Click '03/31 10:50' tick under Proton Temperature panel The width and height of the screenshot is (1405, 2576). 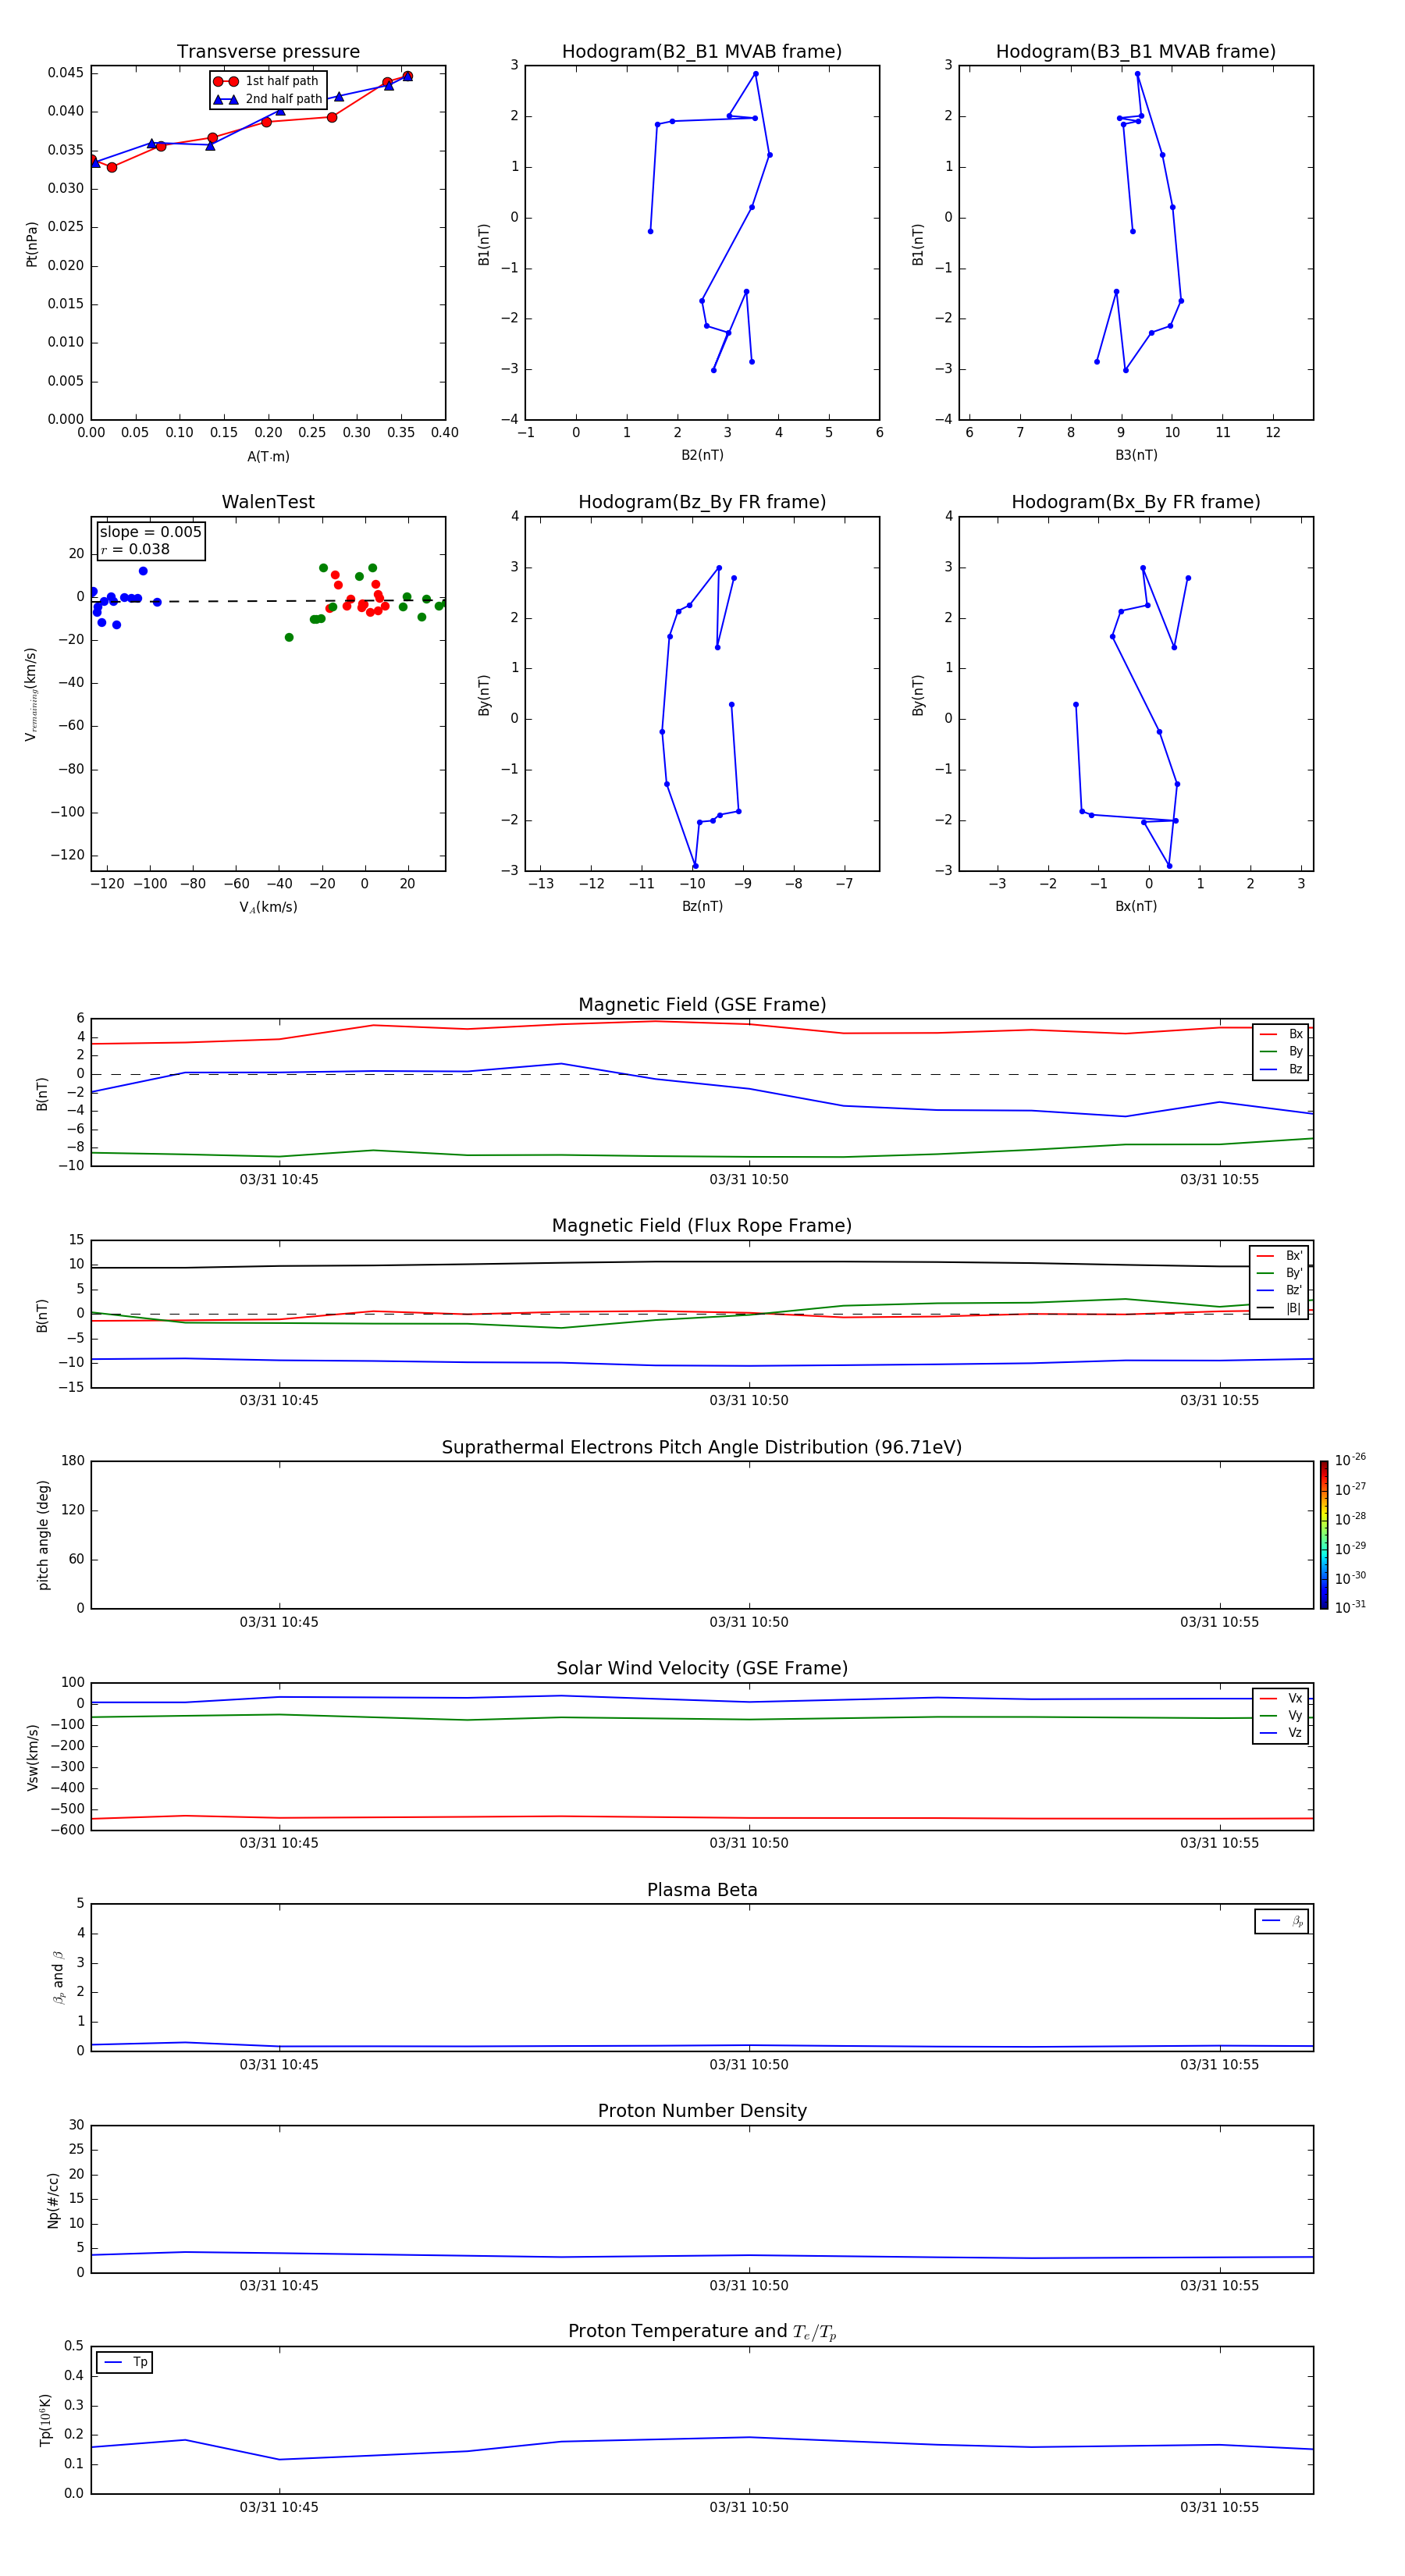point(749,2507)
